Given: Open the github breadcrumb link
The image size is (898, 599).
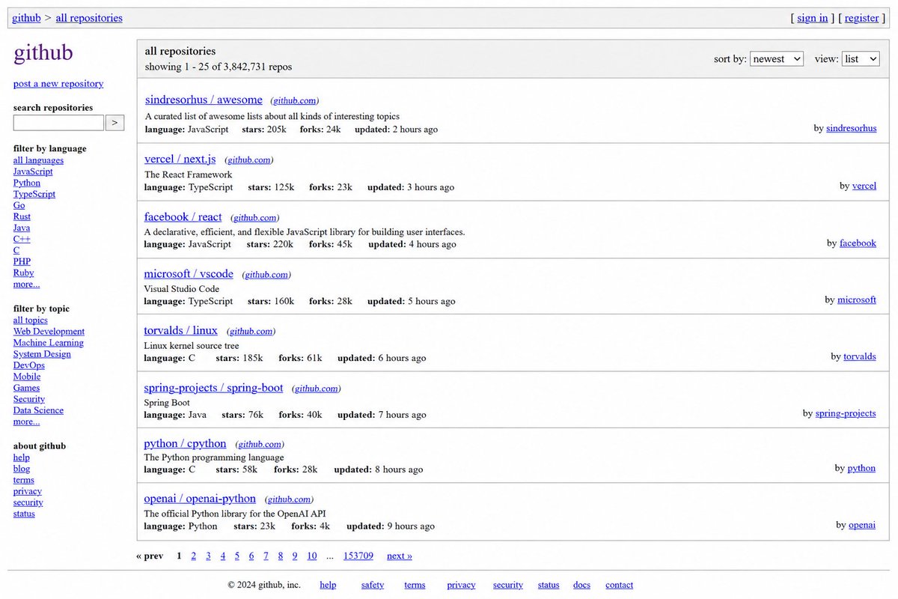Looking at the screenshot, I should coord(26,18).
